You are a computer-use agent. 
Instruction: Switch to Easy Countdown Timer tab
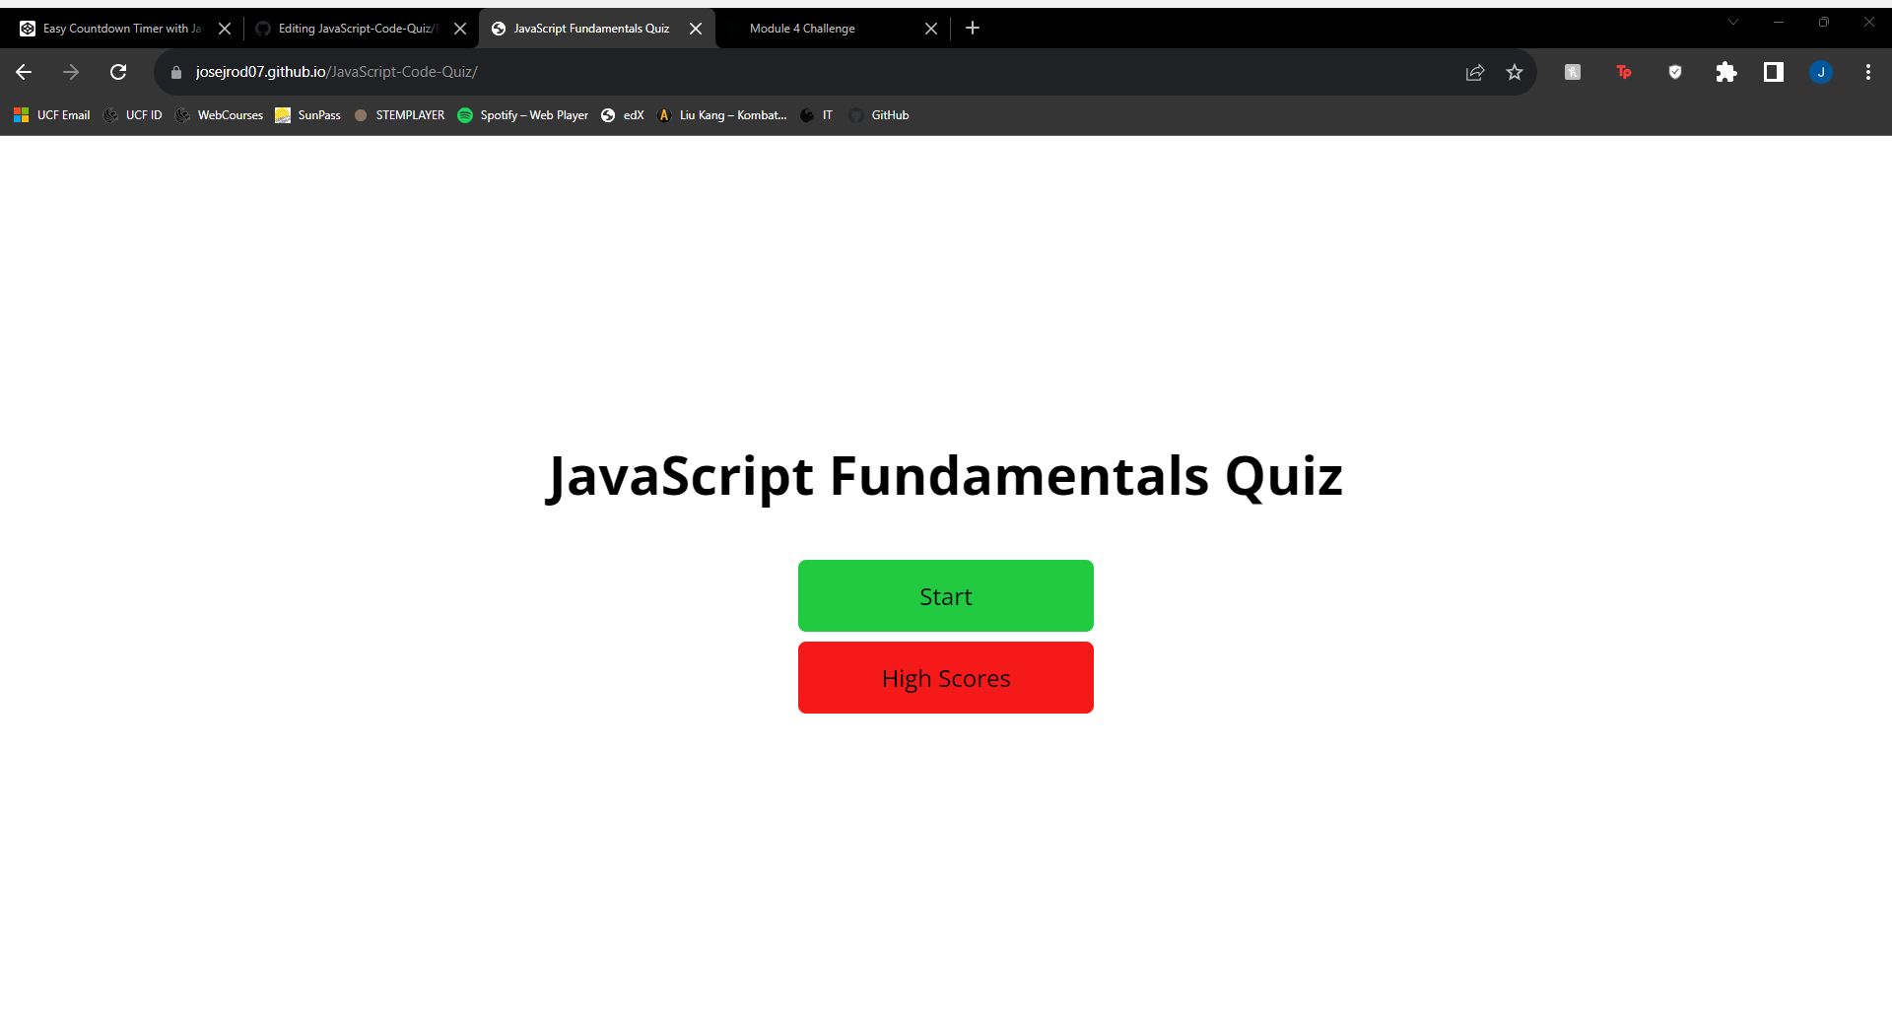(122, 29)
